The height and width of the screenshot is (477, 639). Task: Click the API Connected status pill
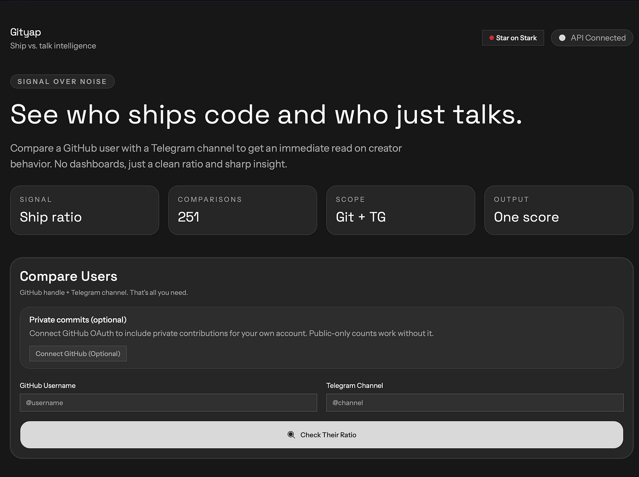592,38
